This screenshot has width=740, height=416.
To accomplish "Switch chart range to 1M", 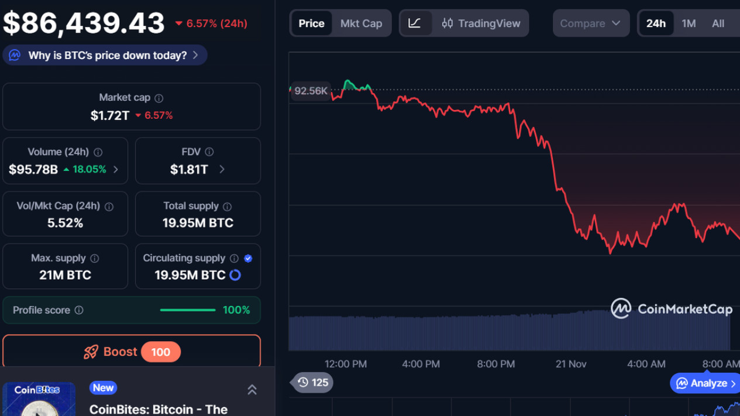I will tap(689, 23).
